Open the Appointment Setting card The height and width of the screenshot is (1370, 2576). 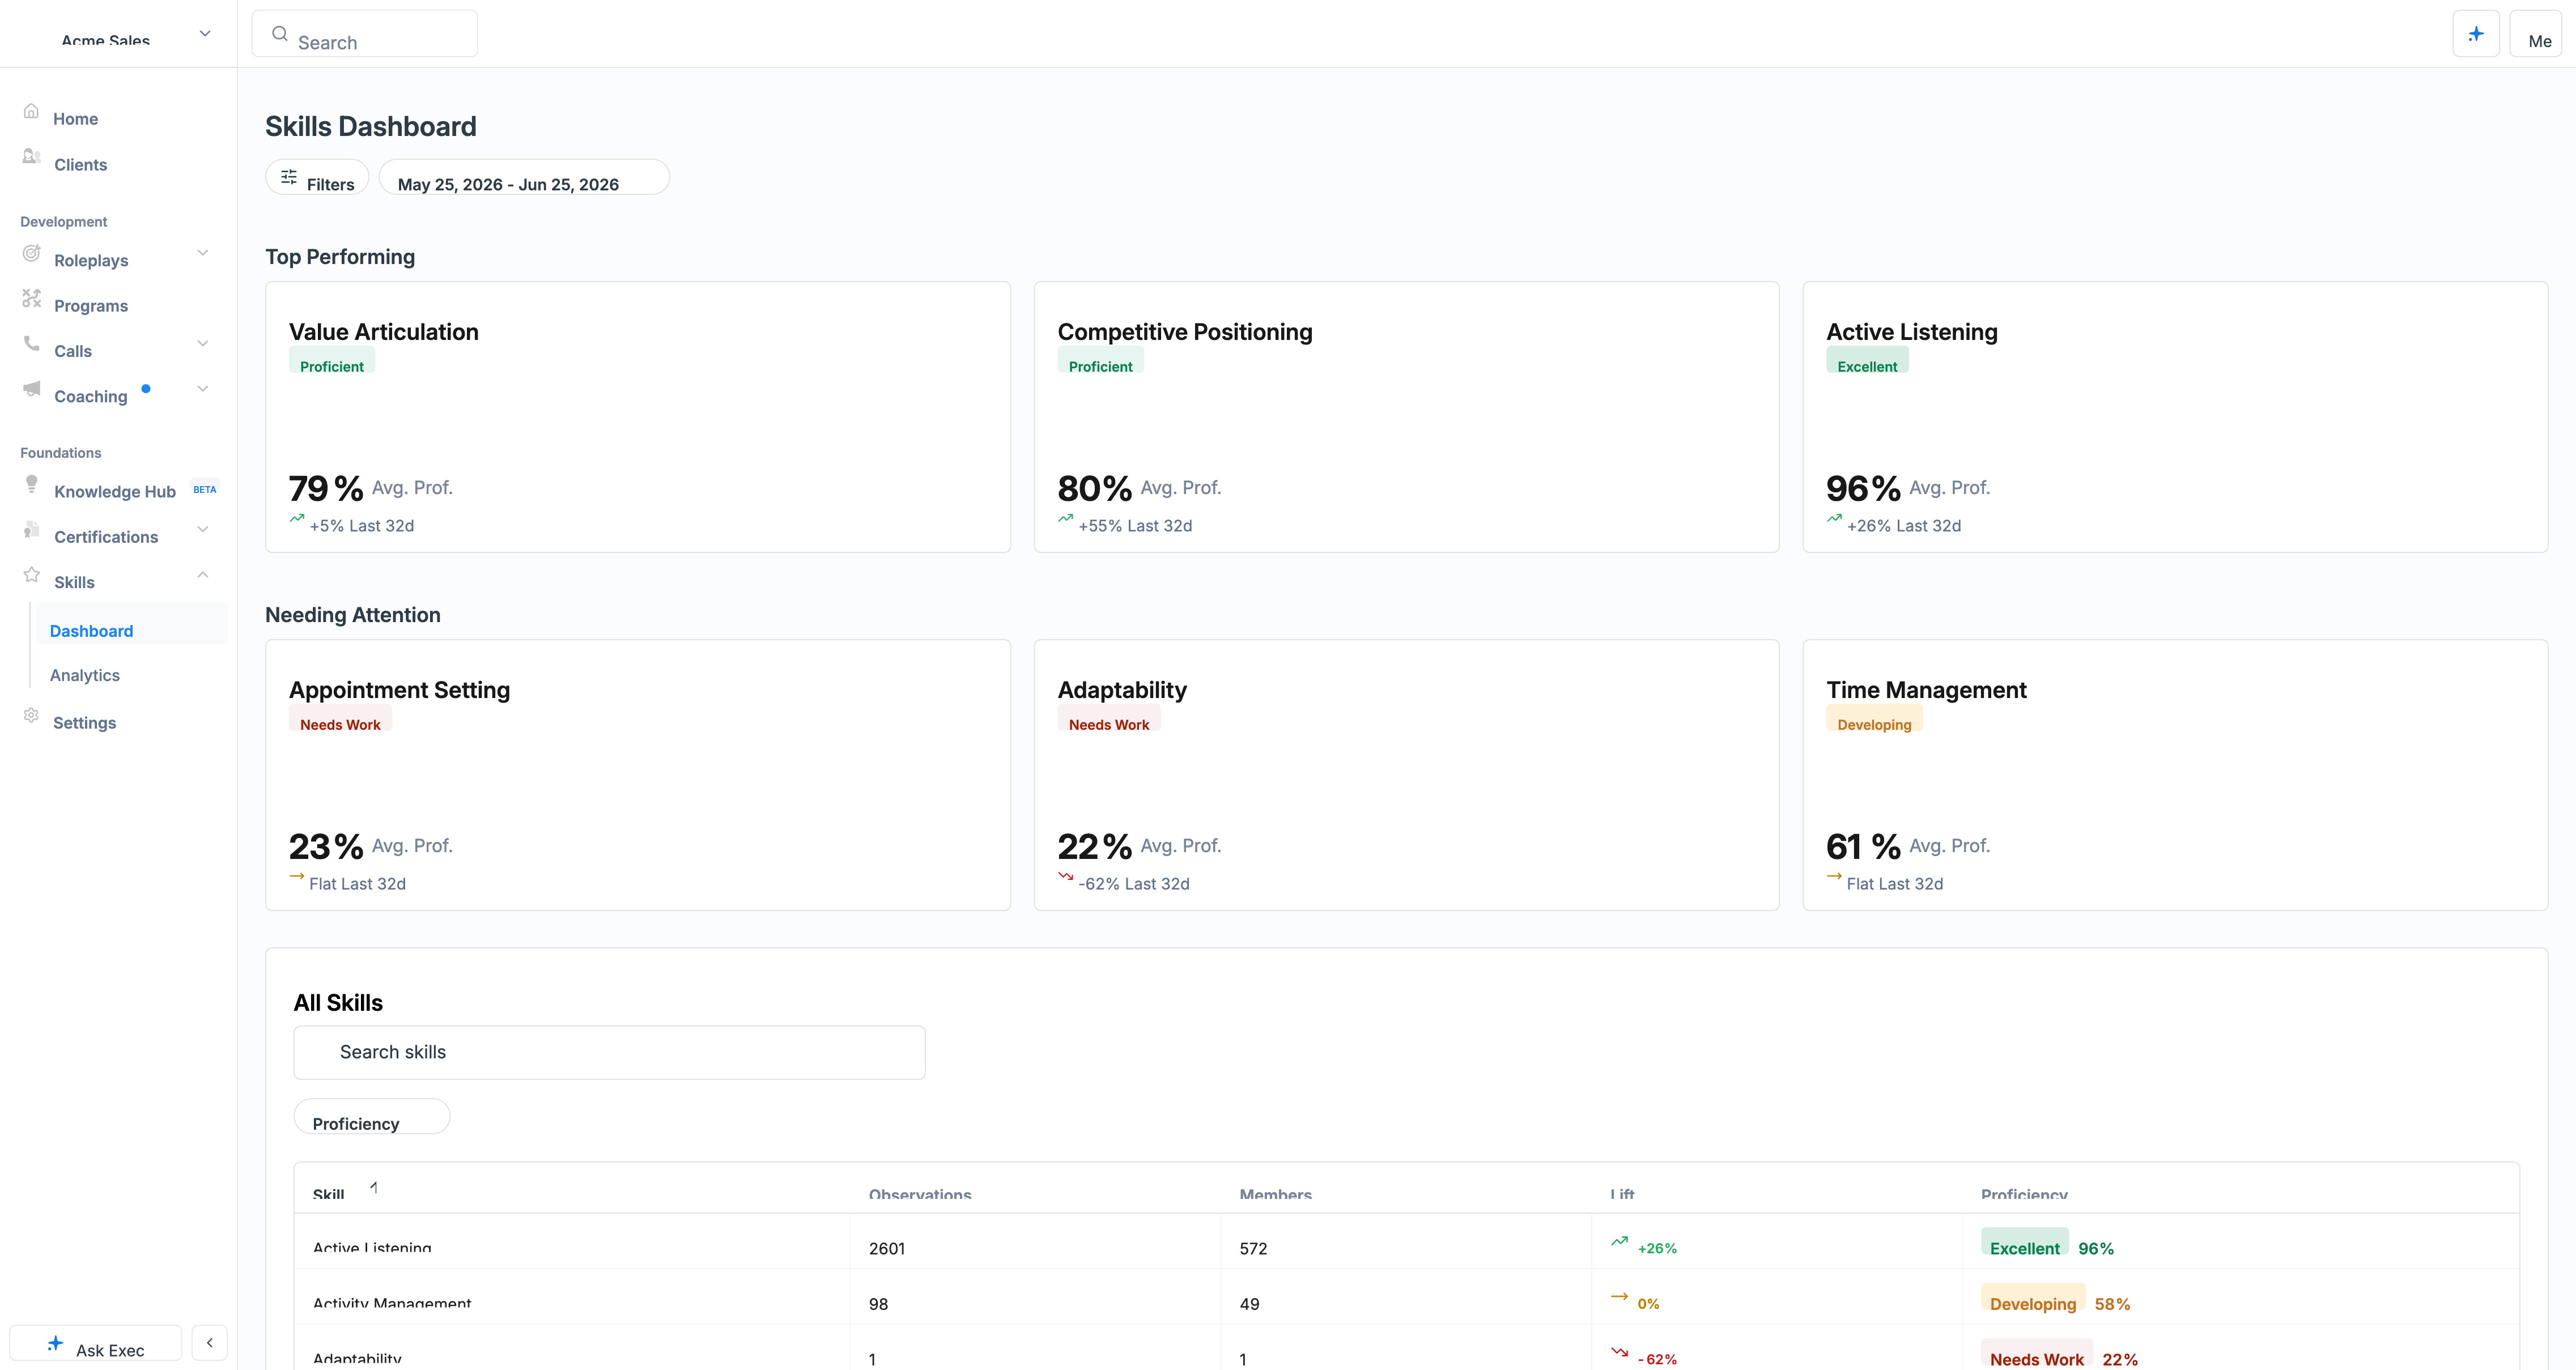click(x=638, y=775)
